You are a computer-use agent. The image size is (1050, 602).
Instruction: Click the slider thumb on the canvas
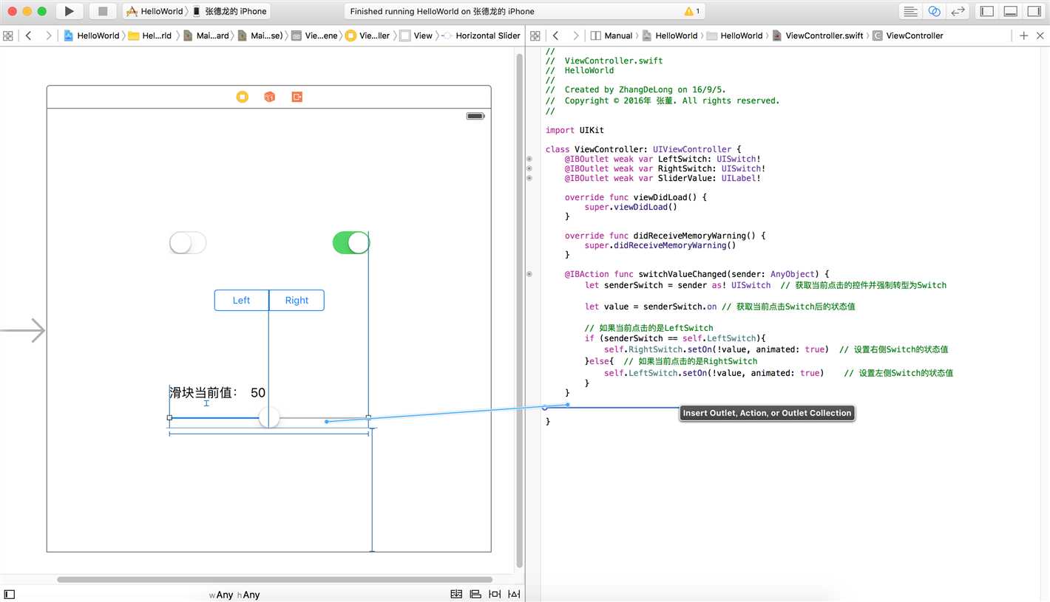[269, 417]
